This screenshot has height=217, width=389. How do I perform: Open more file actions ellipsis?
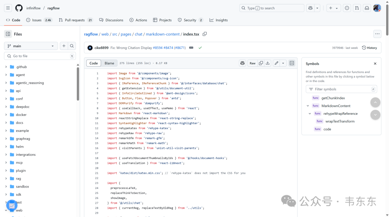[377, 34]
